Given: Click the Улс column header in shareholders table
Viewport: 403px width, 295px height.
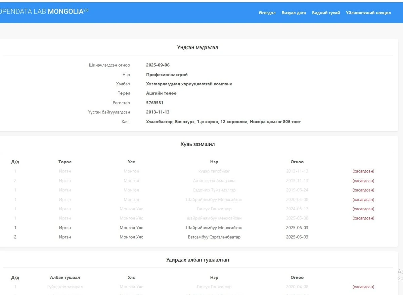Looking at the screenshot, I should pos(131,162).
